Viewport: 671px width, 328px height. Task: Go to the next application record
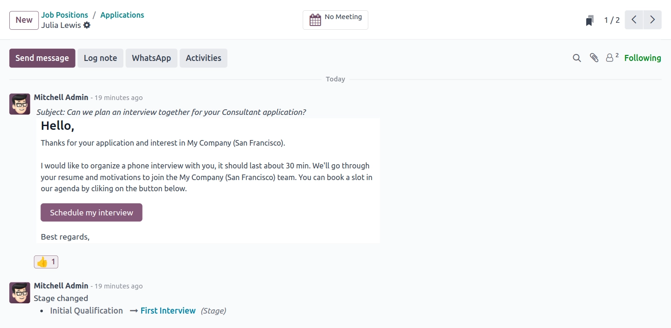pos(652,20)
